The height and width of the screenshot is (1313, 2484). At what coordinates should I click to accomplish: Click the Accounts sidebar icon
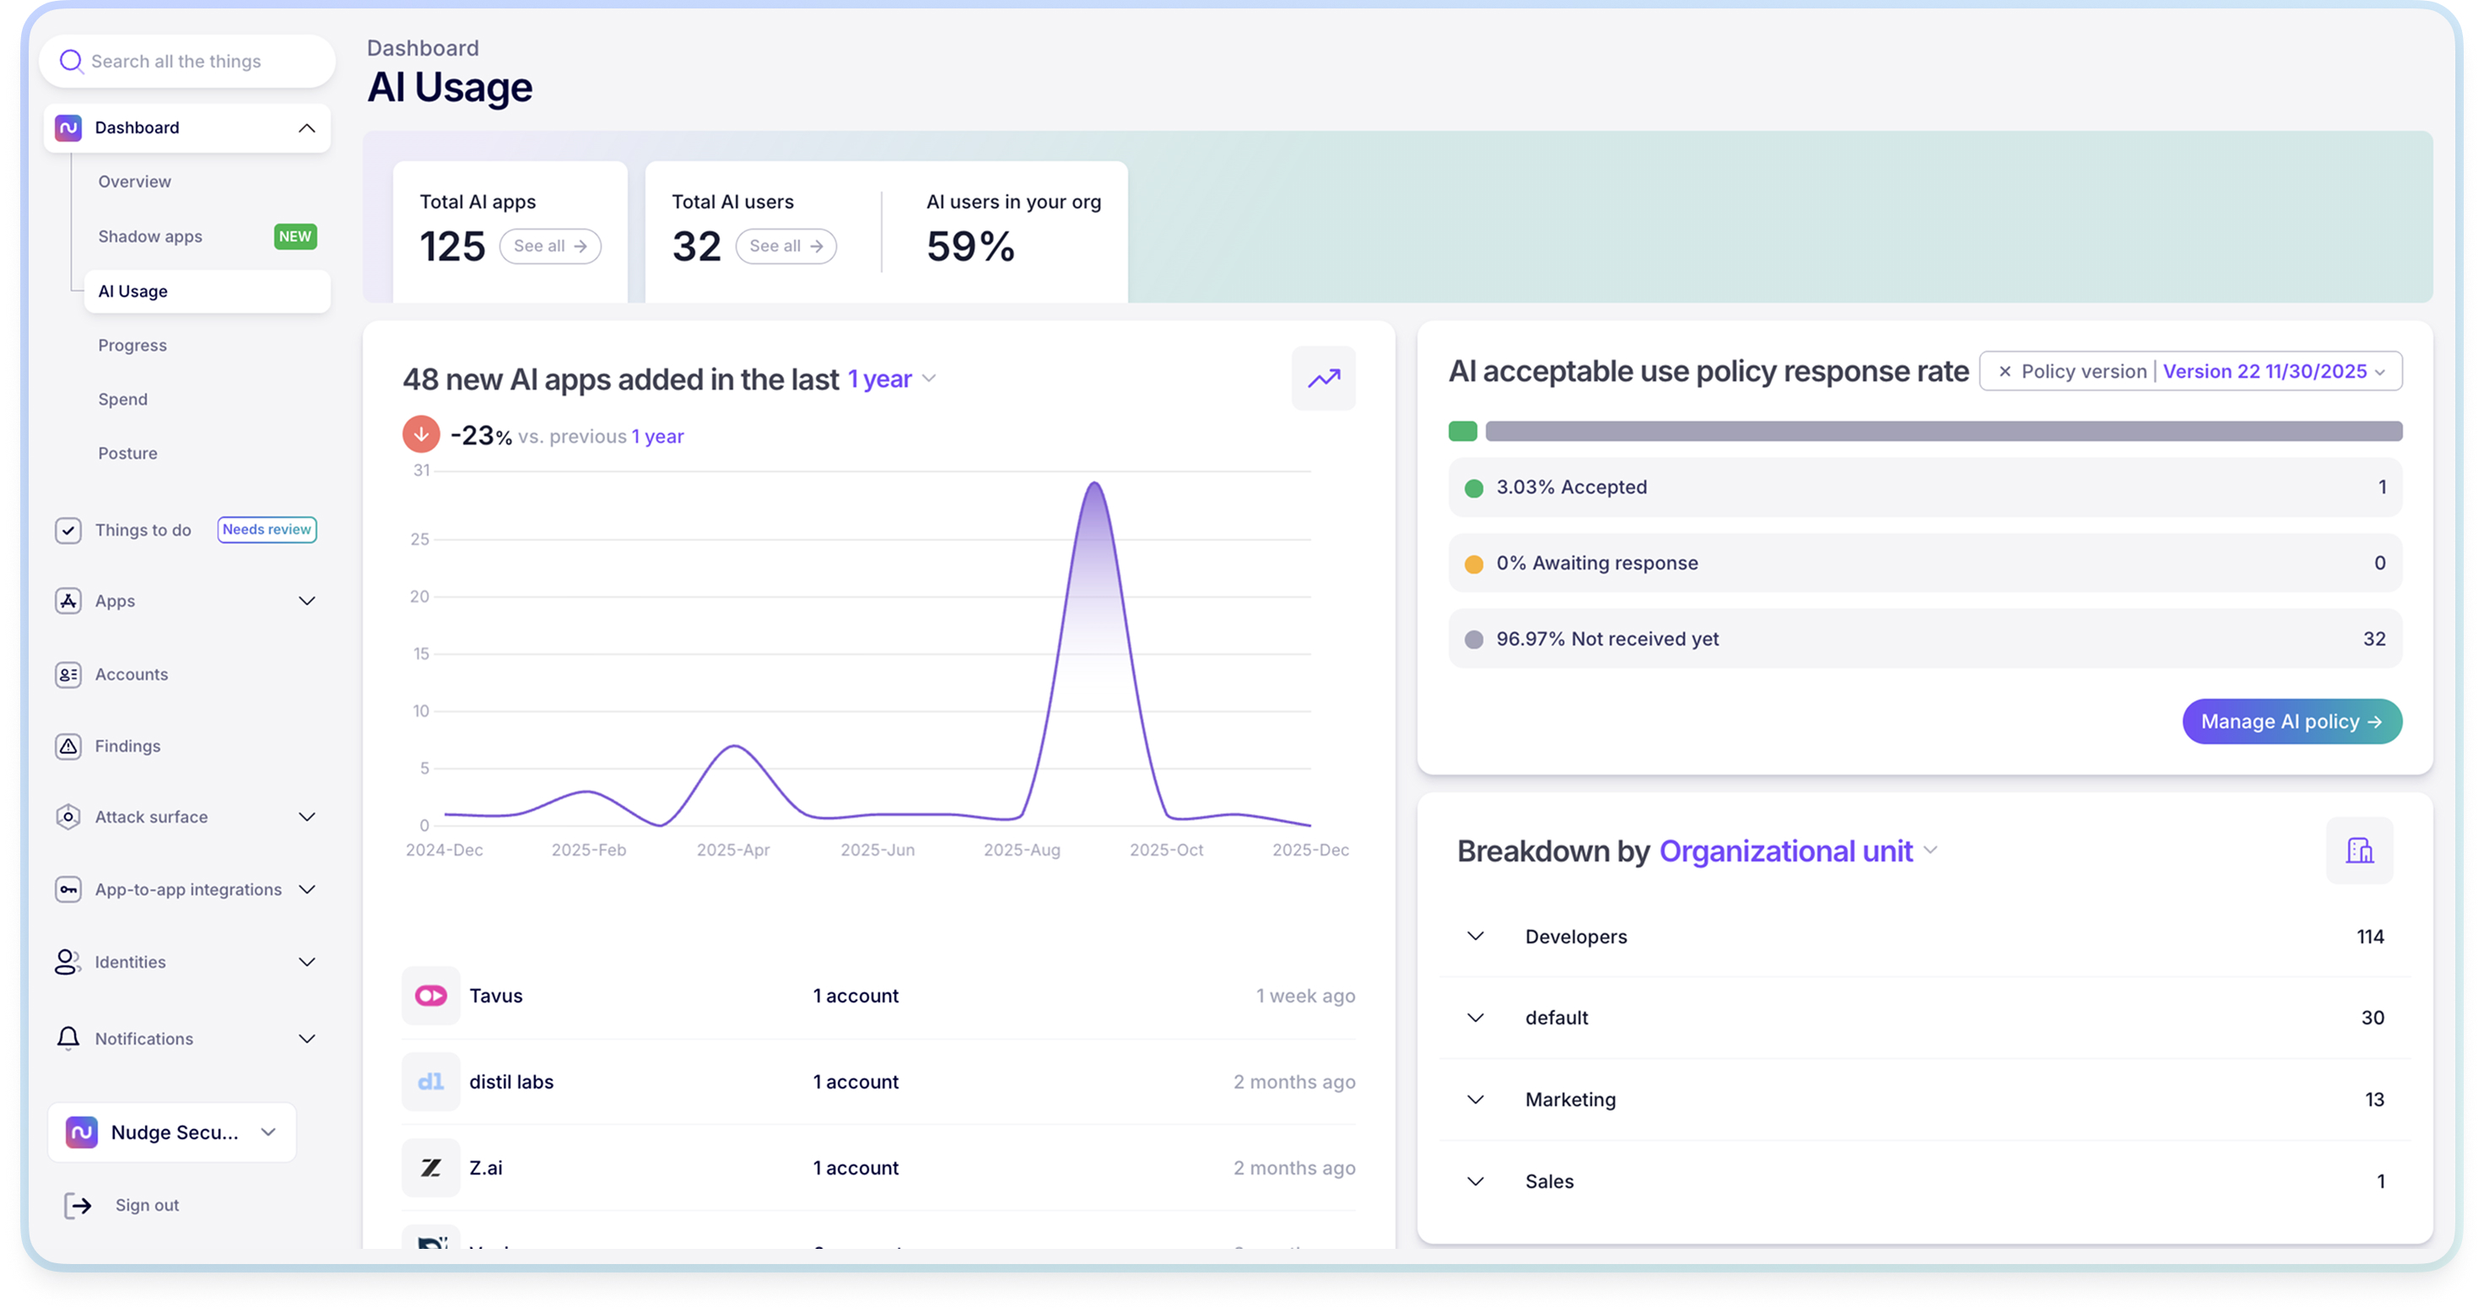[67, 675]
